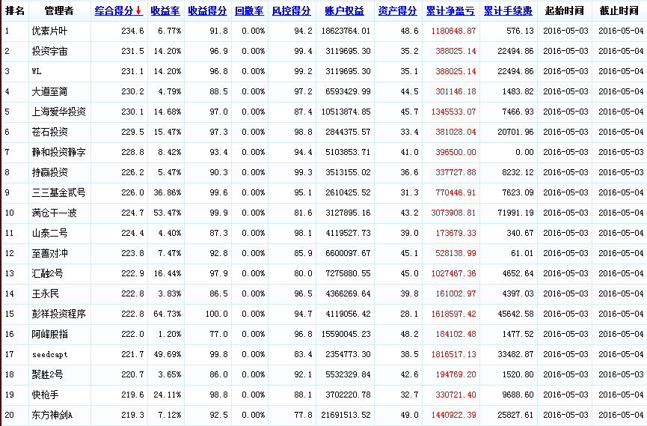Click manager name 东方神剑A
Screen dimensions: 647x426
tap(52, 415)
